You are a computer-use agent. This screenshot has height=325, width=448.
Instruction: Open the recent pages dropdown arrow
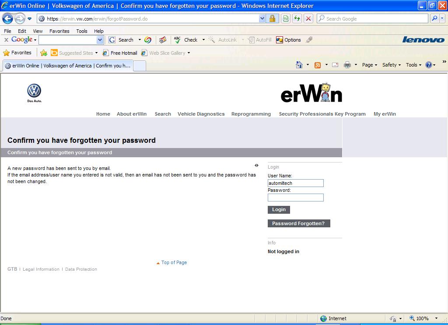click(29, 19)
